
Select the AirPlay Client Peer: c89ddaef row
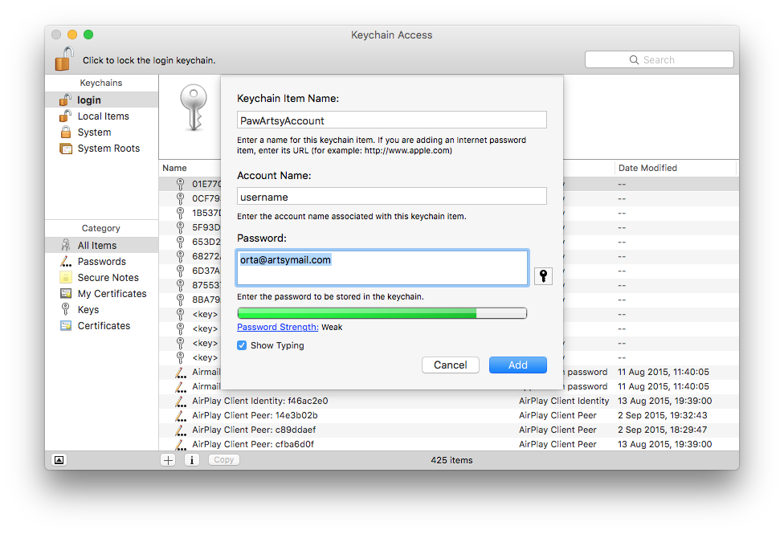[x=448, y=430]
